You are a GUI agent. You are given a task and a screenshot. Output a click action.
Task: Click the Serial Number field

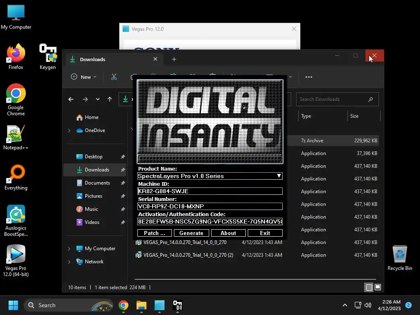[210, 206]
